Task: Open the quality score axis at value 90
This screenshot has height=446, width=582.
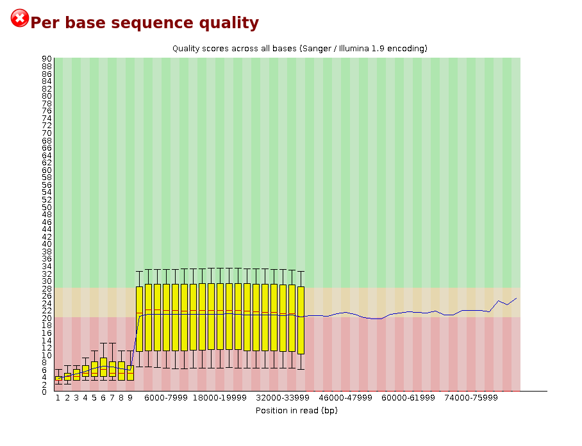Action: click(x=46, y=59)
